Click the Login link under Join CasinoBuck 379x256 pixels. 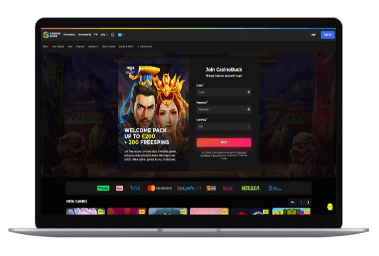tap(239, 76)
